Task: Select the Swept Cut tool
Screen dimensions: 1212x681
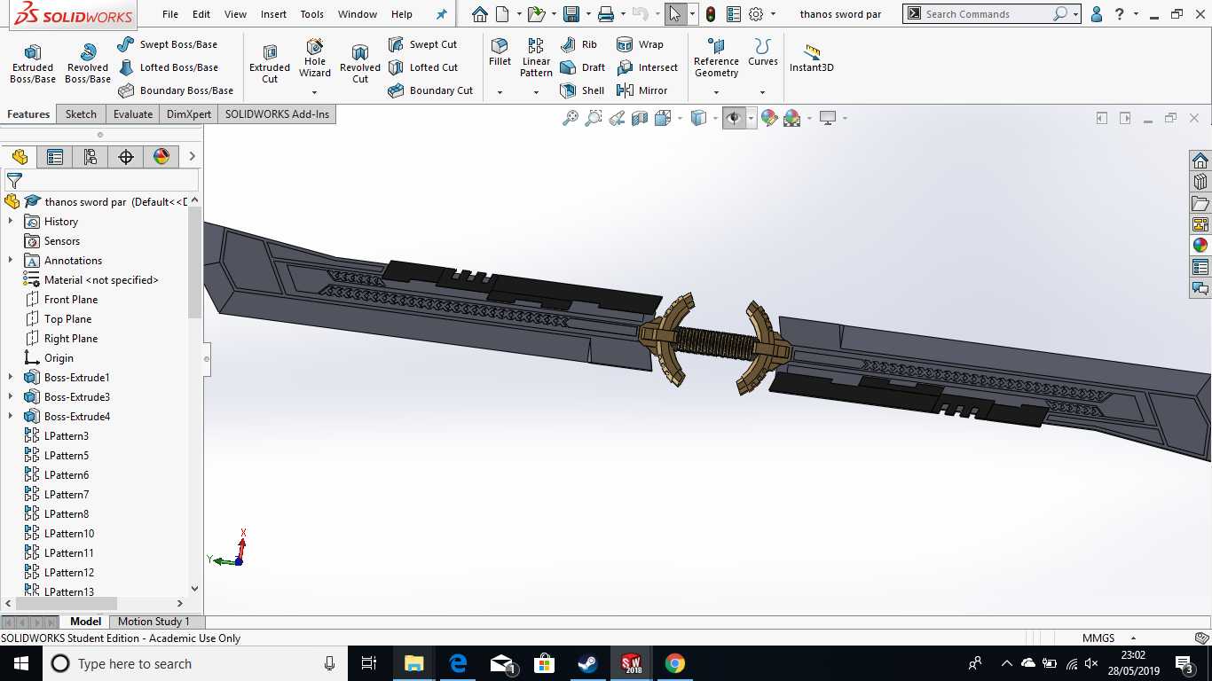Action: tap(423, 44)
